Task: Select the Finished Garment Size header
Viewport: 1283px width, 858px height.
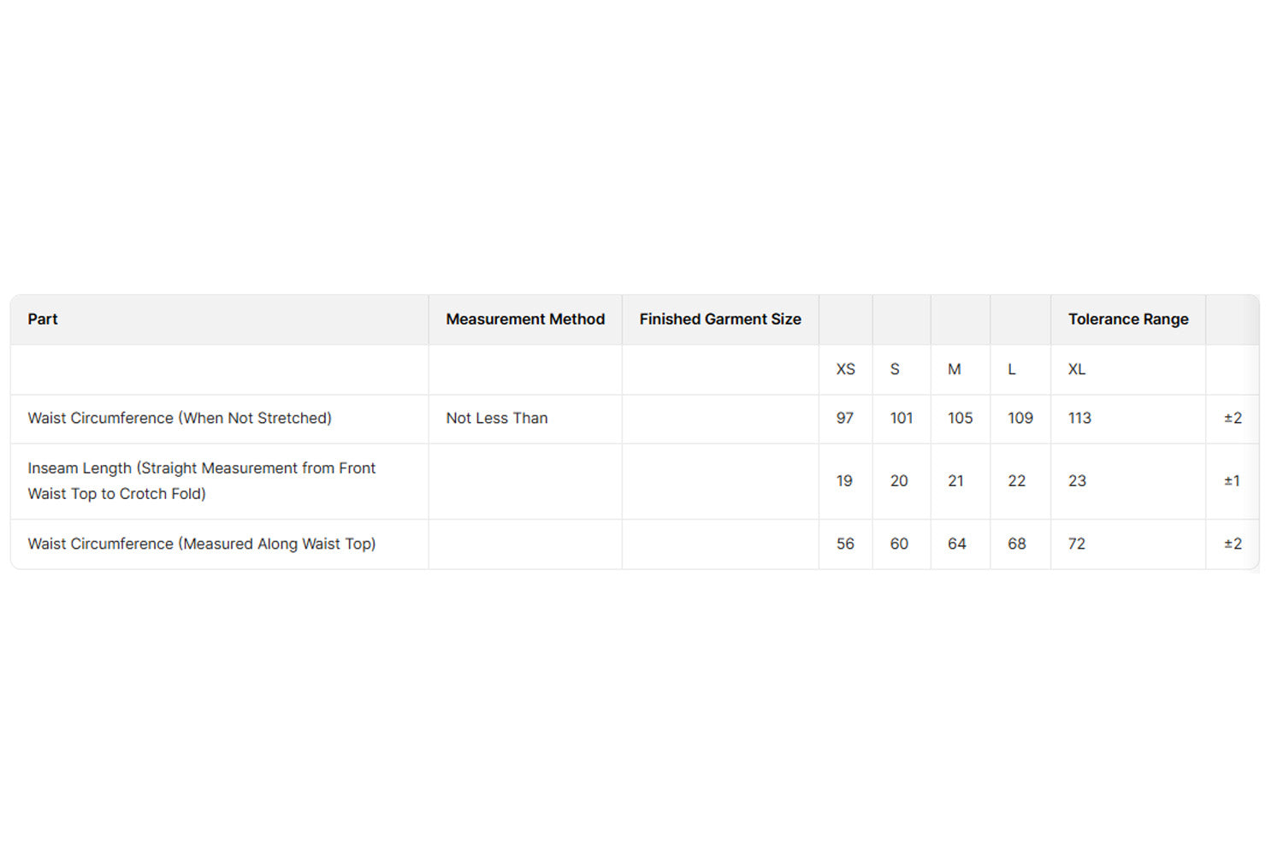Action: pyautogui.click(x=719, y=320)
